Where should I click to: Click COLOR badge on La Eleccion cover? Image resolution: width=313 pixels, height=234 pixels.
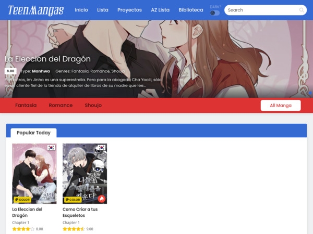coord(22,200)
